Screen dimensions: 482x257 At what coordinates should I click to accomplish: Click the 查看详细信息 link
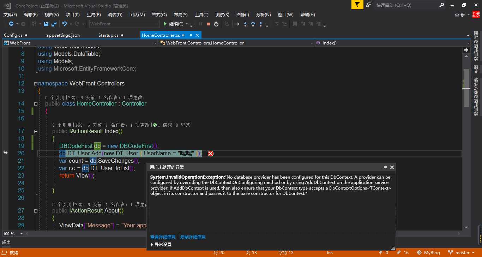coord(163,237)
